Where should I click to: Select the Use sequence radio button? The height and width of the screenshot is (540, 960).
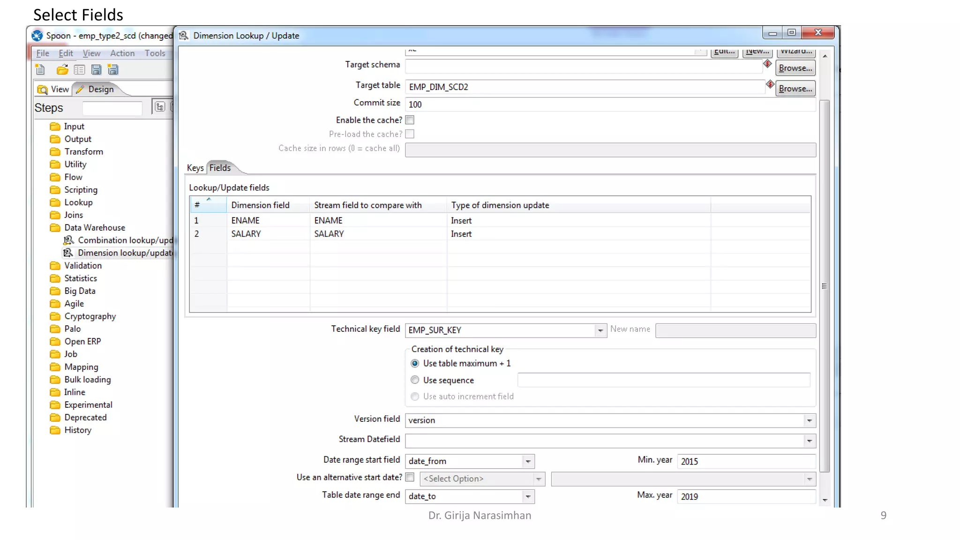415,380
